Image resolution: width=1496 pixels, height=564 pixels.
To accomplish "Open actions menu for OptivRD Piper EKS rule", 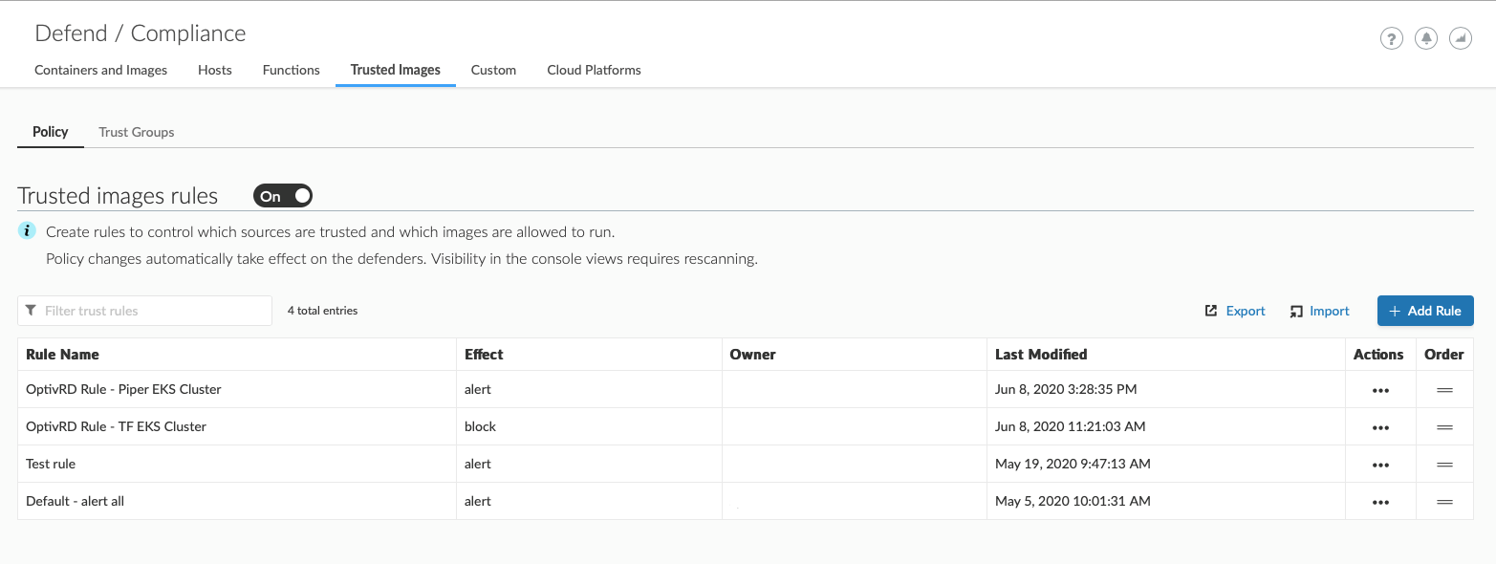I will pos(1379,390).
